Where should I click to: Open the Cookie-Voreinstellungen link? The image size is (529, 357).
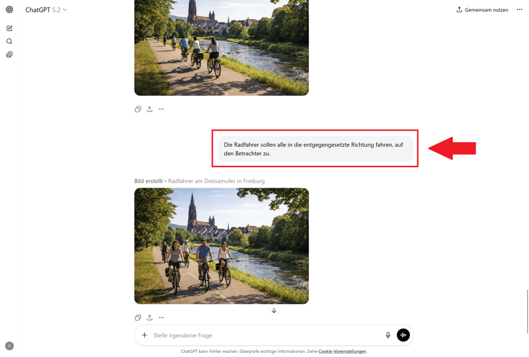point(342,352)
